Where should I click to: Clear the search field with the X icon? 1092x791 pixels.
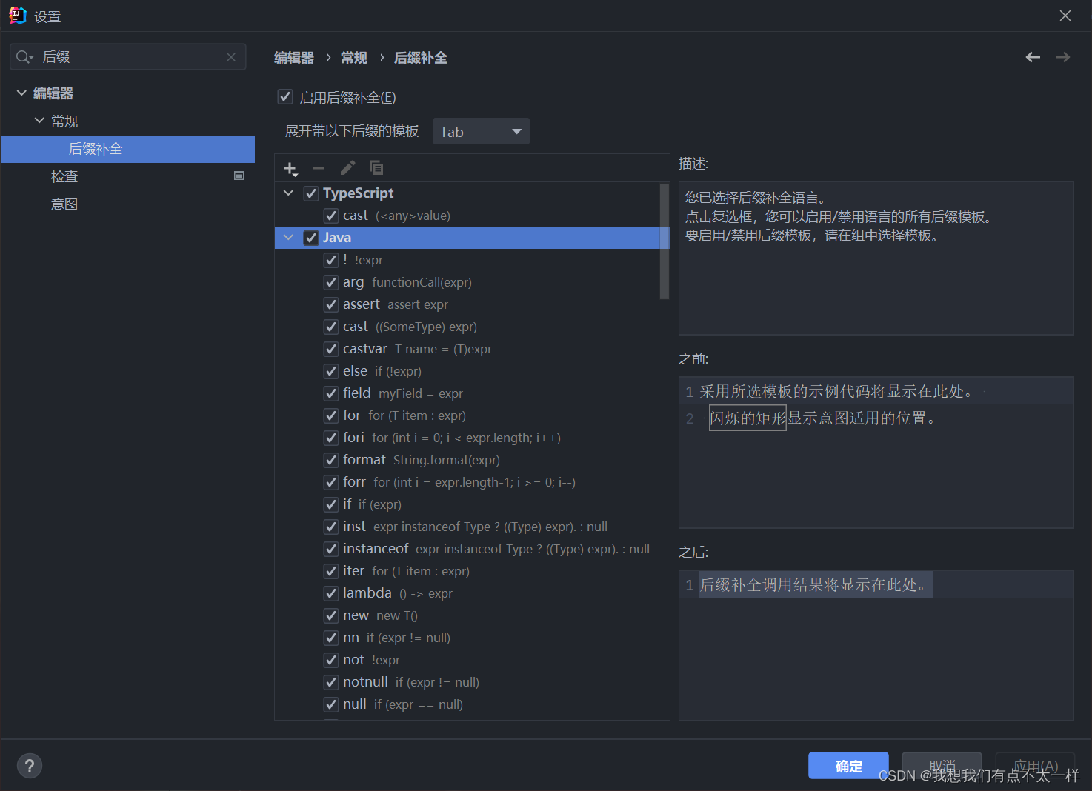coord(230,56)
